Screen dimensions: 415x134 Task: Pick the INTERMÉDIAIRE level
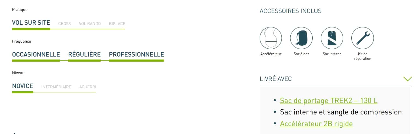(x=56, y=87)
